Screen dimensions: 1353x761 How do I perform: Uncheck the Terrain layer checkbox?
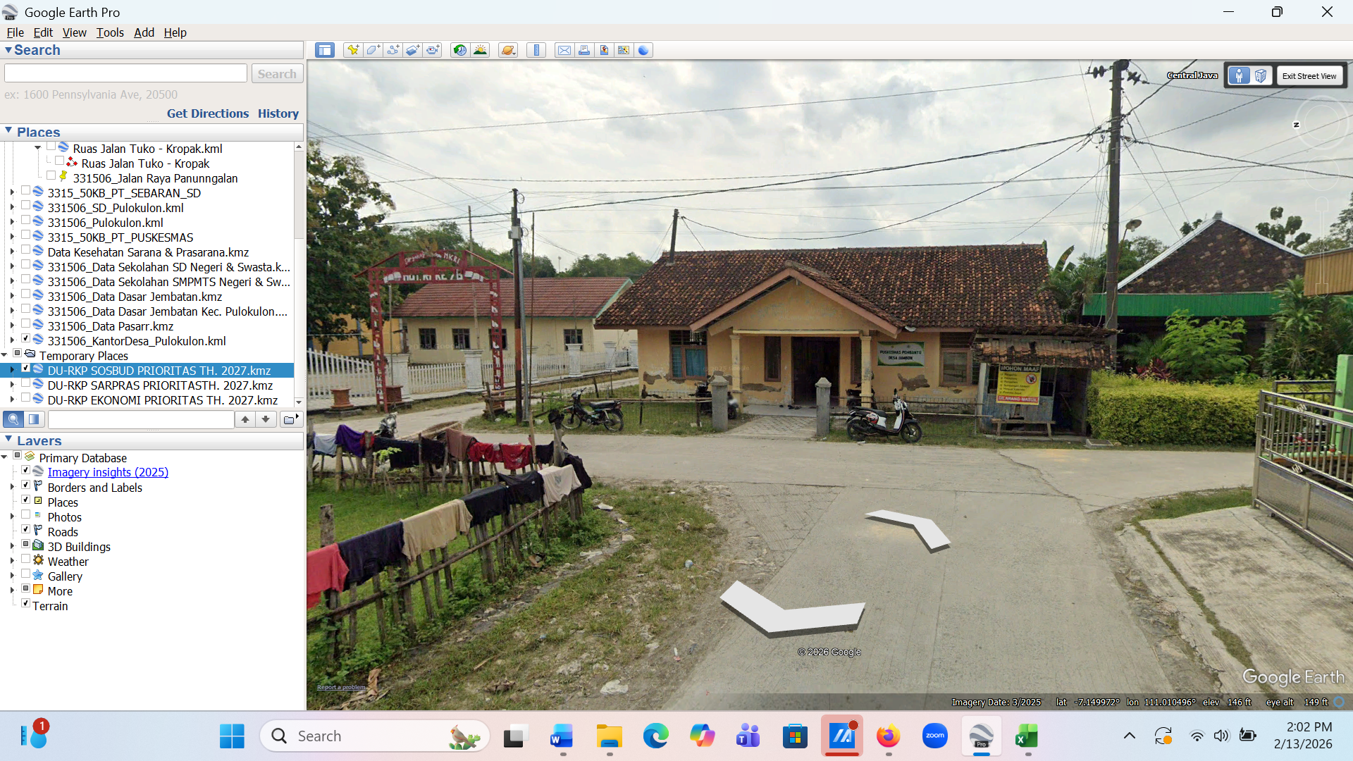(26, 604)
